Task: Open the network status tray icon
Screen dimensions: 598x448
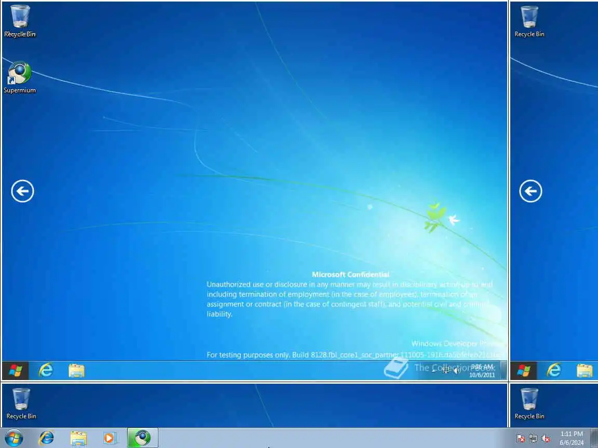Action: 533,439
